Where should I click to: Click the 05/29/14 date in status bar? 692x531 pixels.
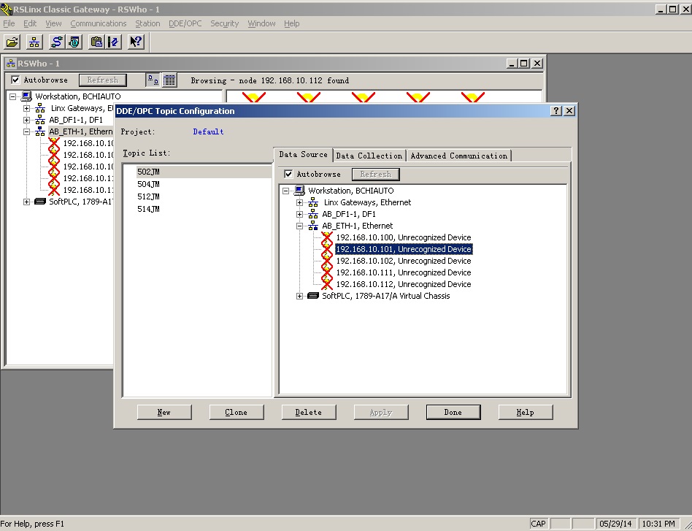pyautogui.click(x=615, y=524)
